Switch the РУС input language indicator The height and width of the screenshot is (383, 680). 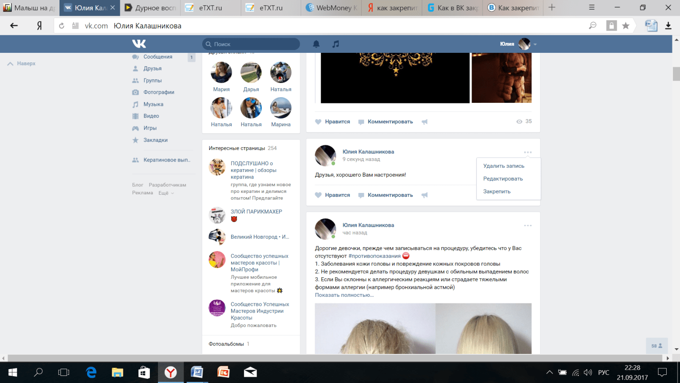point(603,373)
